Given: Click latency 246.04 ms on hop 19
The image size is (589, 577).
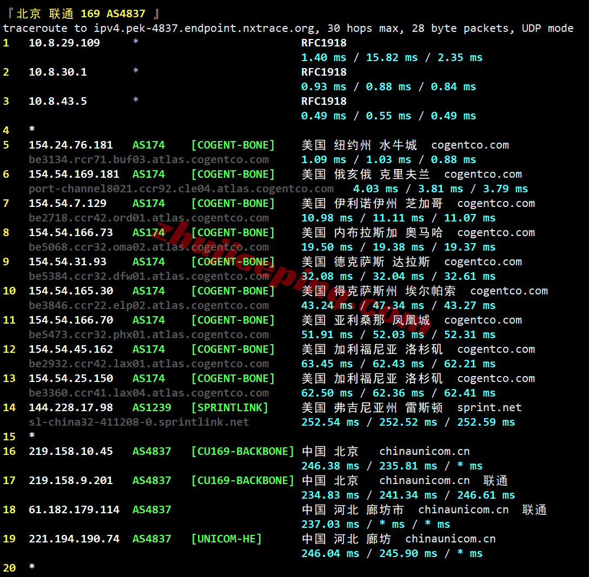Looking at the screenshot, I should pos(330,554).
